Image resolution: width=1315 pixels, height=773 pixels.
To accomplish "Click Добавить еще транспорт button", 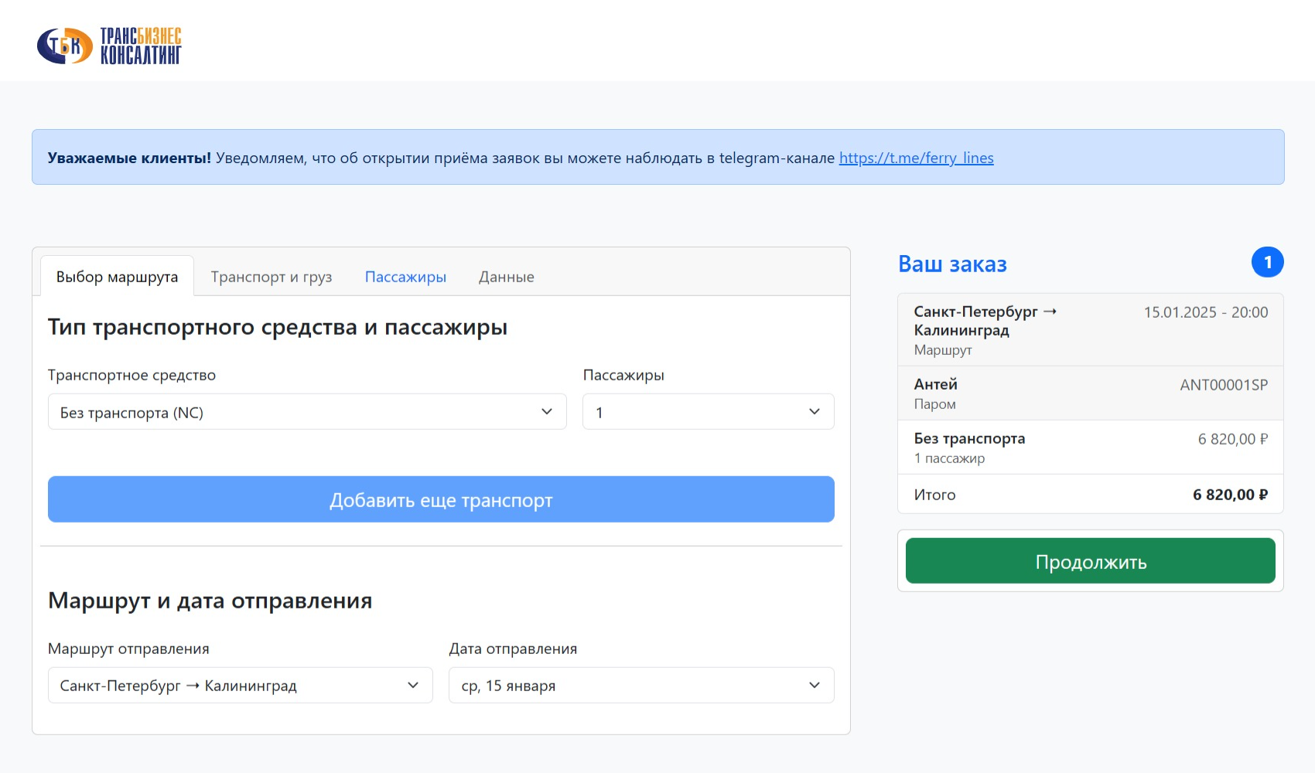I will tap(441, 499).
